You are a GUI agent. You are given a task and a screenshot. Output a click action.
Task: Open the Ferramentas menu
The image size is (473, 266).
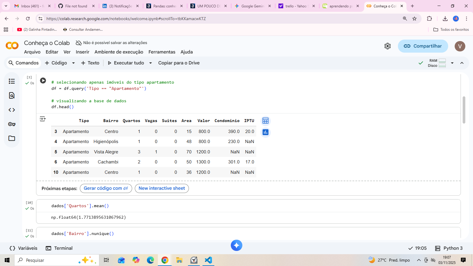click(162, 52)
